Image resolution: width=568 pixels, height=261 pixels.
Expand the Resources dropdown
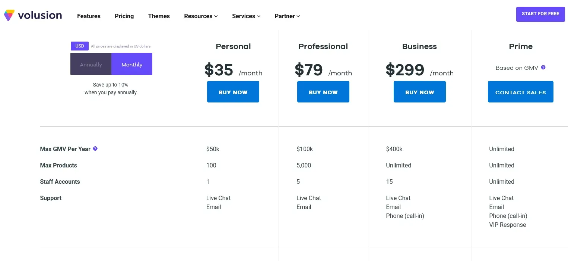click(201, 16)
